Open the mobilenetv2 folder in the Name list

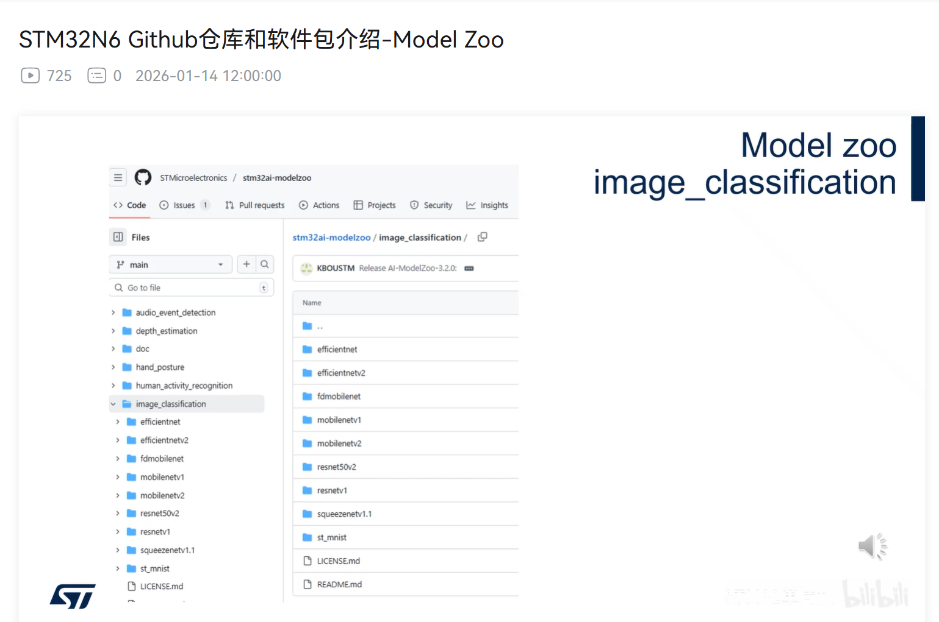pos(339,444)
